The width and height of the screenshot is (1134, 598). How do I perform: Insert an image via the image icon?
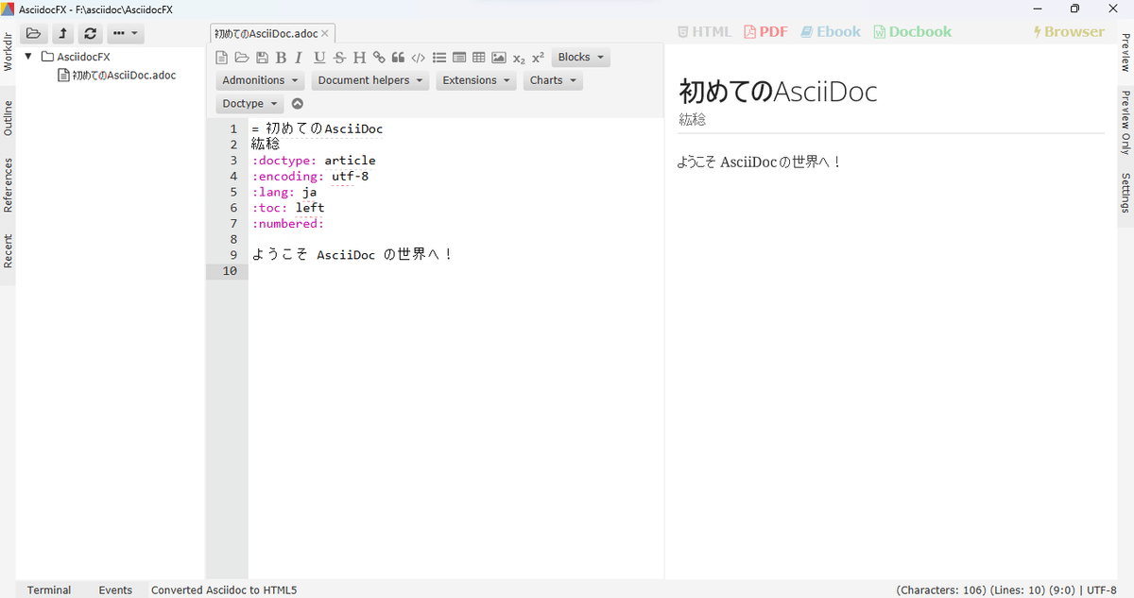pos(498,57)
